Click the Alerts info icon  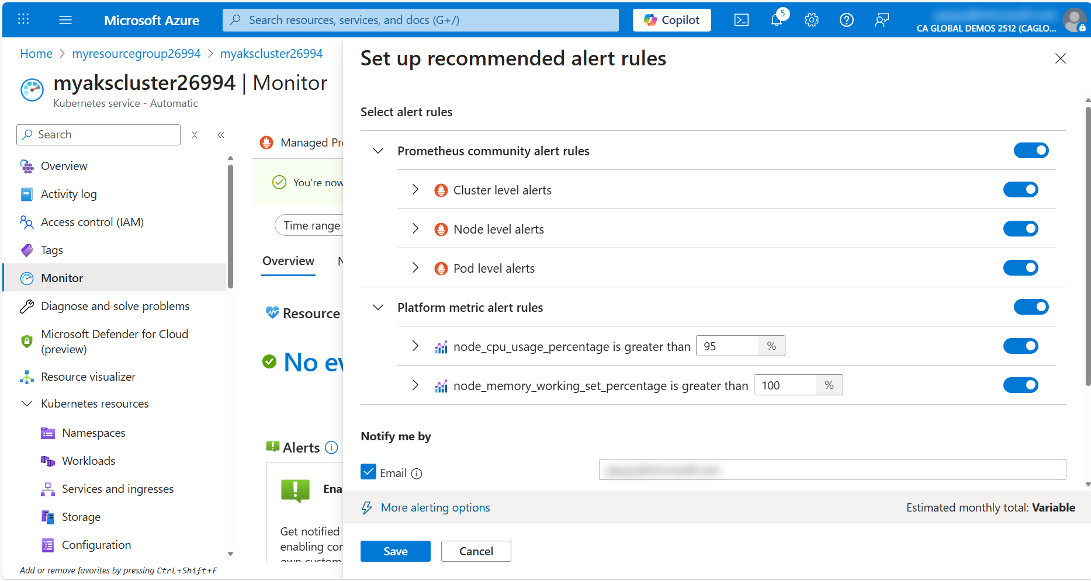331,447
